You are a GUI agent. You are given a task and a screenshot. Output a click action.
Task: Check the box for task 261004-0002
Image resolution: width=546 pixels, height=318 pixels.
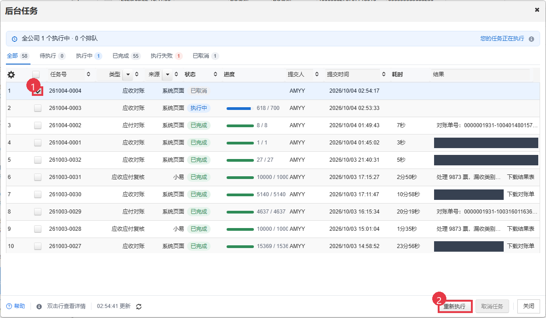38,125
